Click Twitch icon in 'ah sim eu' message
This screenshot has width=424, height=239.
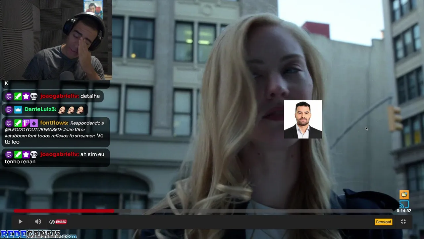tap(9, 154)
